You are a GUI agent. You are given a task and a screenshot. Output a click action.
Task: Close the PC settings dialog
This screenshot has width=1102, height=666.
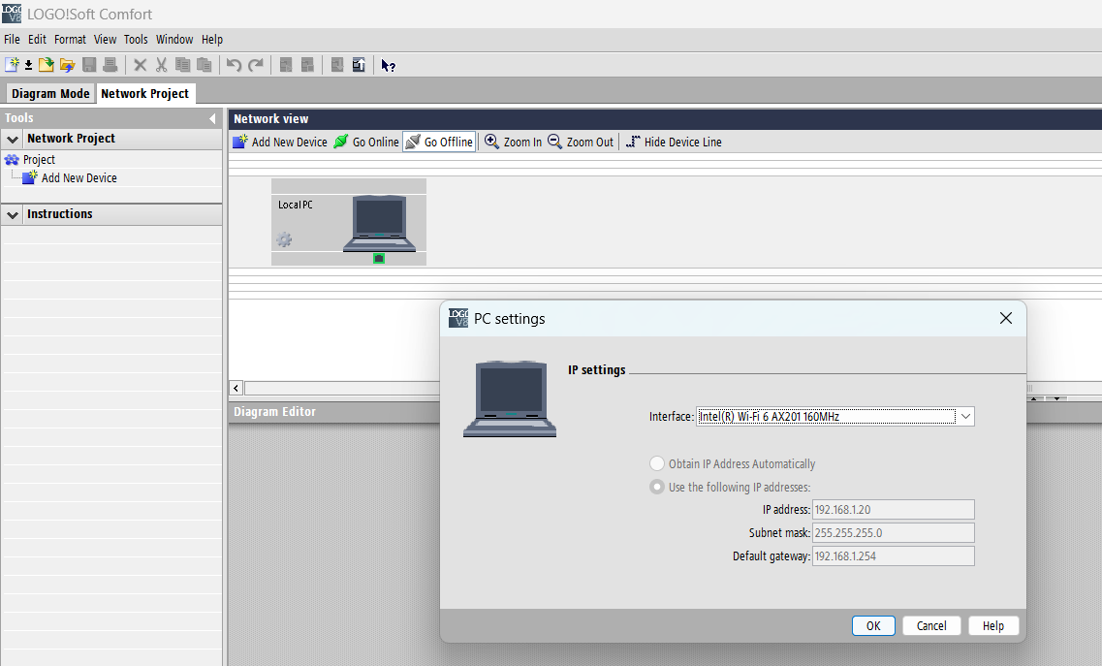coord(1006,319)
